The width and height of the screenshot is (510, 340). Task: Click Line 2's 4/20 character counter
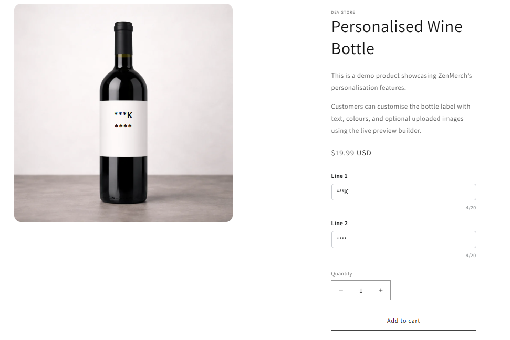(471, 256)
